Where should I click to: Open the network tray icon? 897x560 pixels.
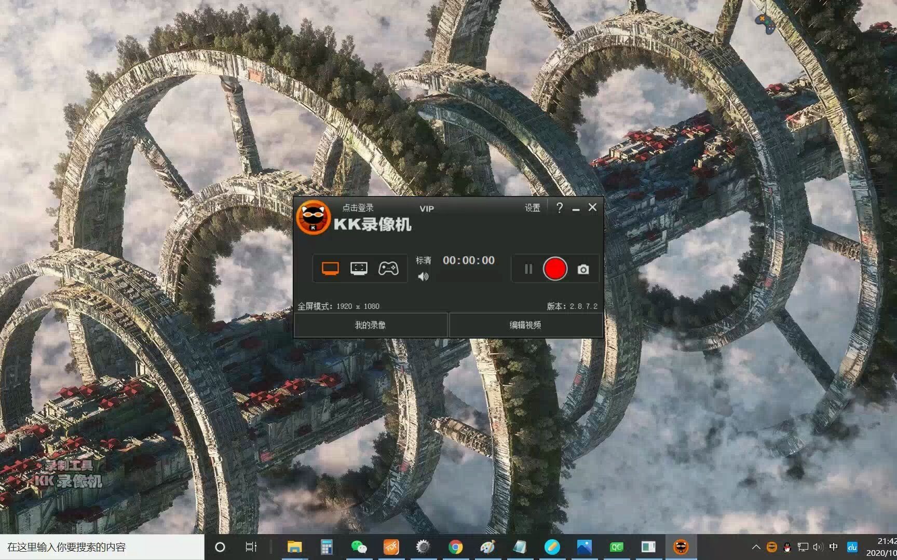pyautogui.click(x=803, y=547)
